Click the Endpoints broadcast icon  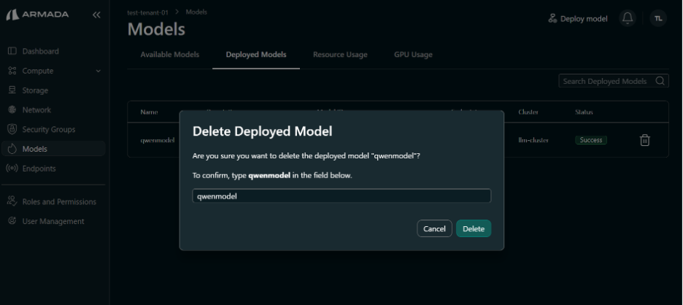[x=12, y=168]
